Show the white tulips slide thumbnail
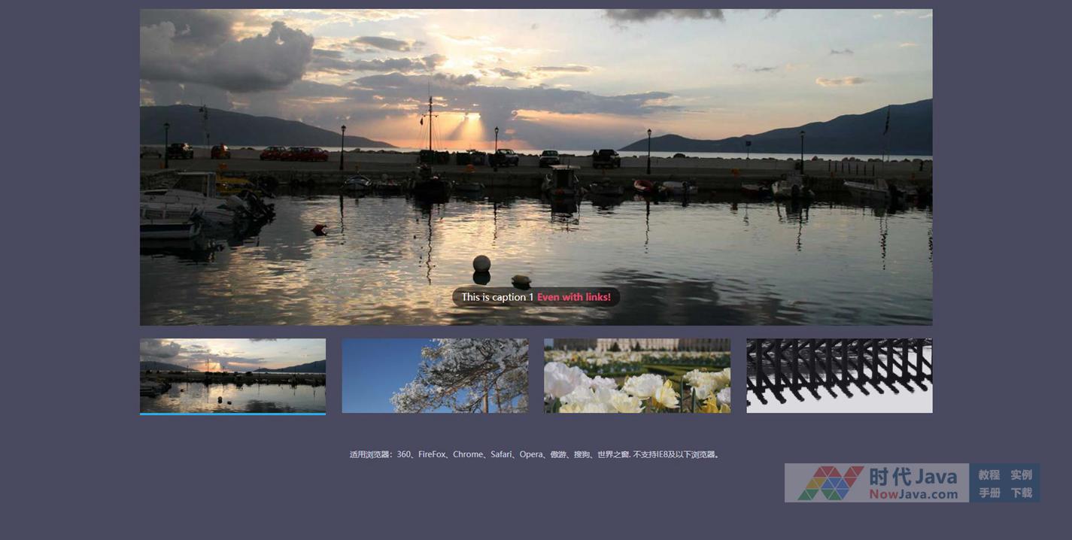Image resolution: width=1072 pixels, height=540 pixels. (x=637, y=375)
